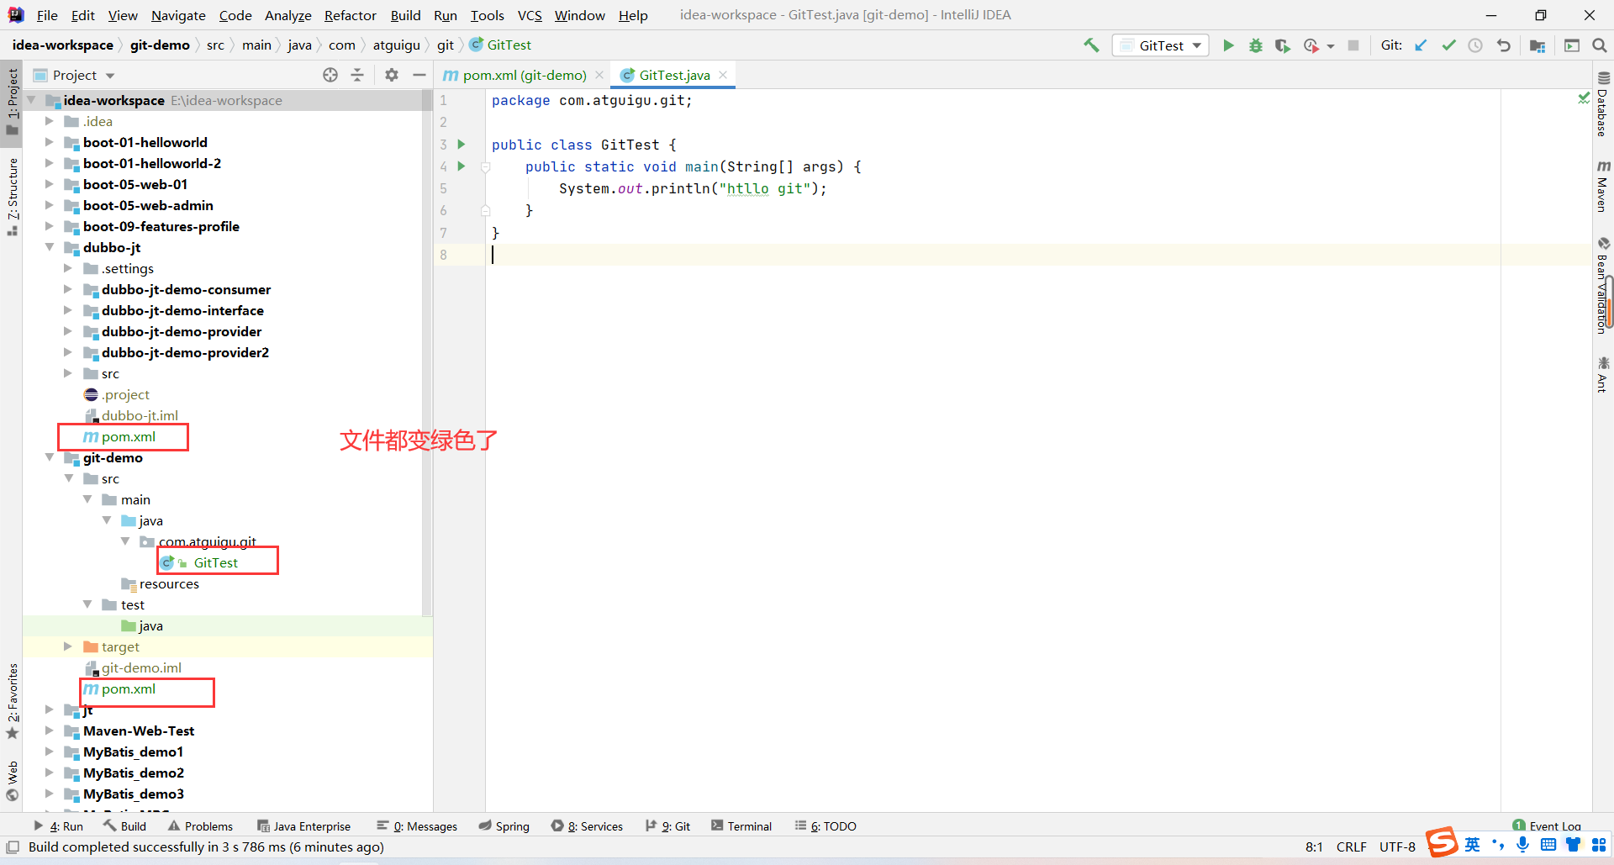Commit changes with the green checkmark icon
The width and height of the screenshot is (1614, 865).
(x=1448, y=45)
